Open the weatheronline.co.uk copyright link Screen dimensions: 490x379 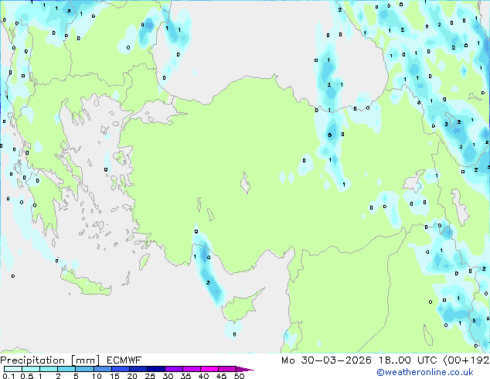point(425,372)
